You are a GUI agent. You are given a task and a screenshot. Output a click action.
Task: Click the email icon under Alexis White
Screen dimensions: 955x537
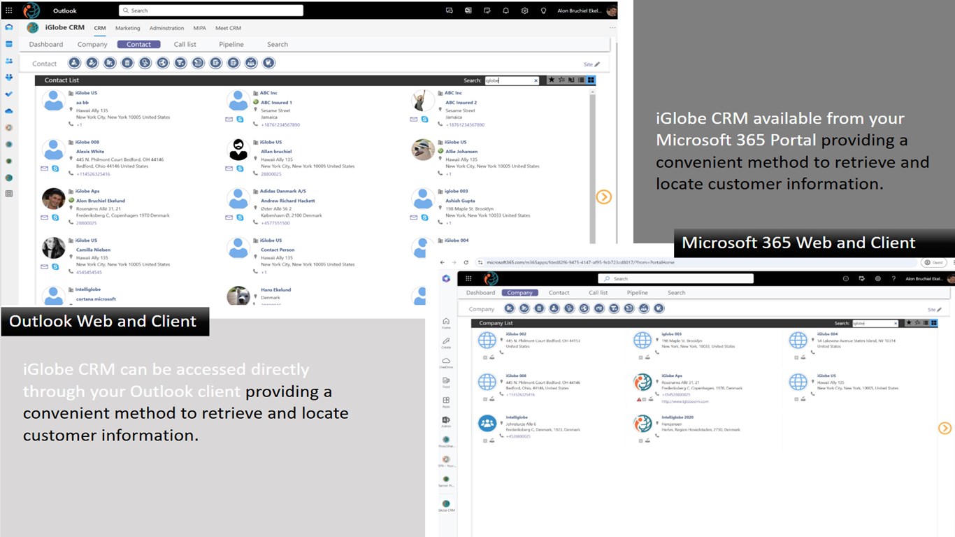pyautogui.click(x=45, y=169)
